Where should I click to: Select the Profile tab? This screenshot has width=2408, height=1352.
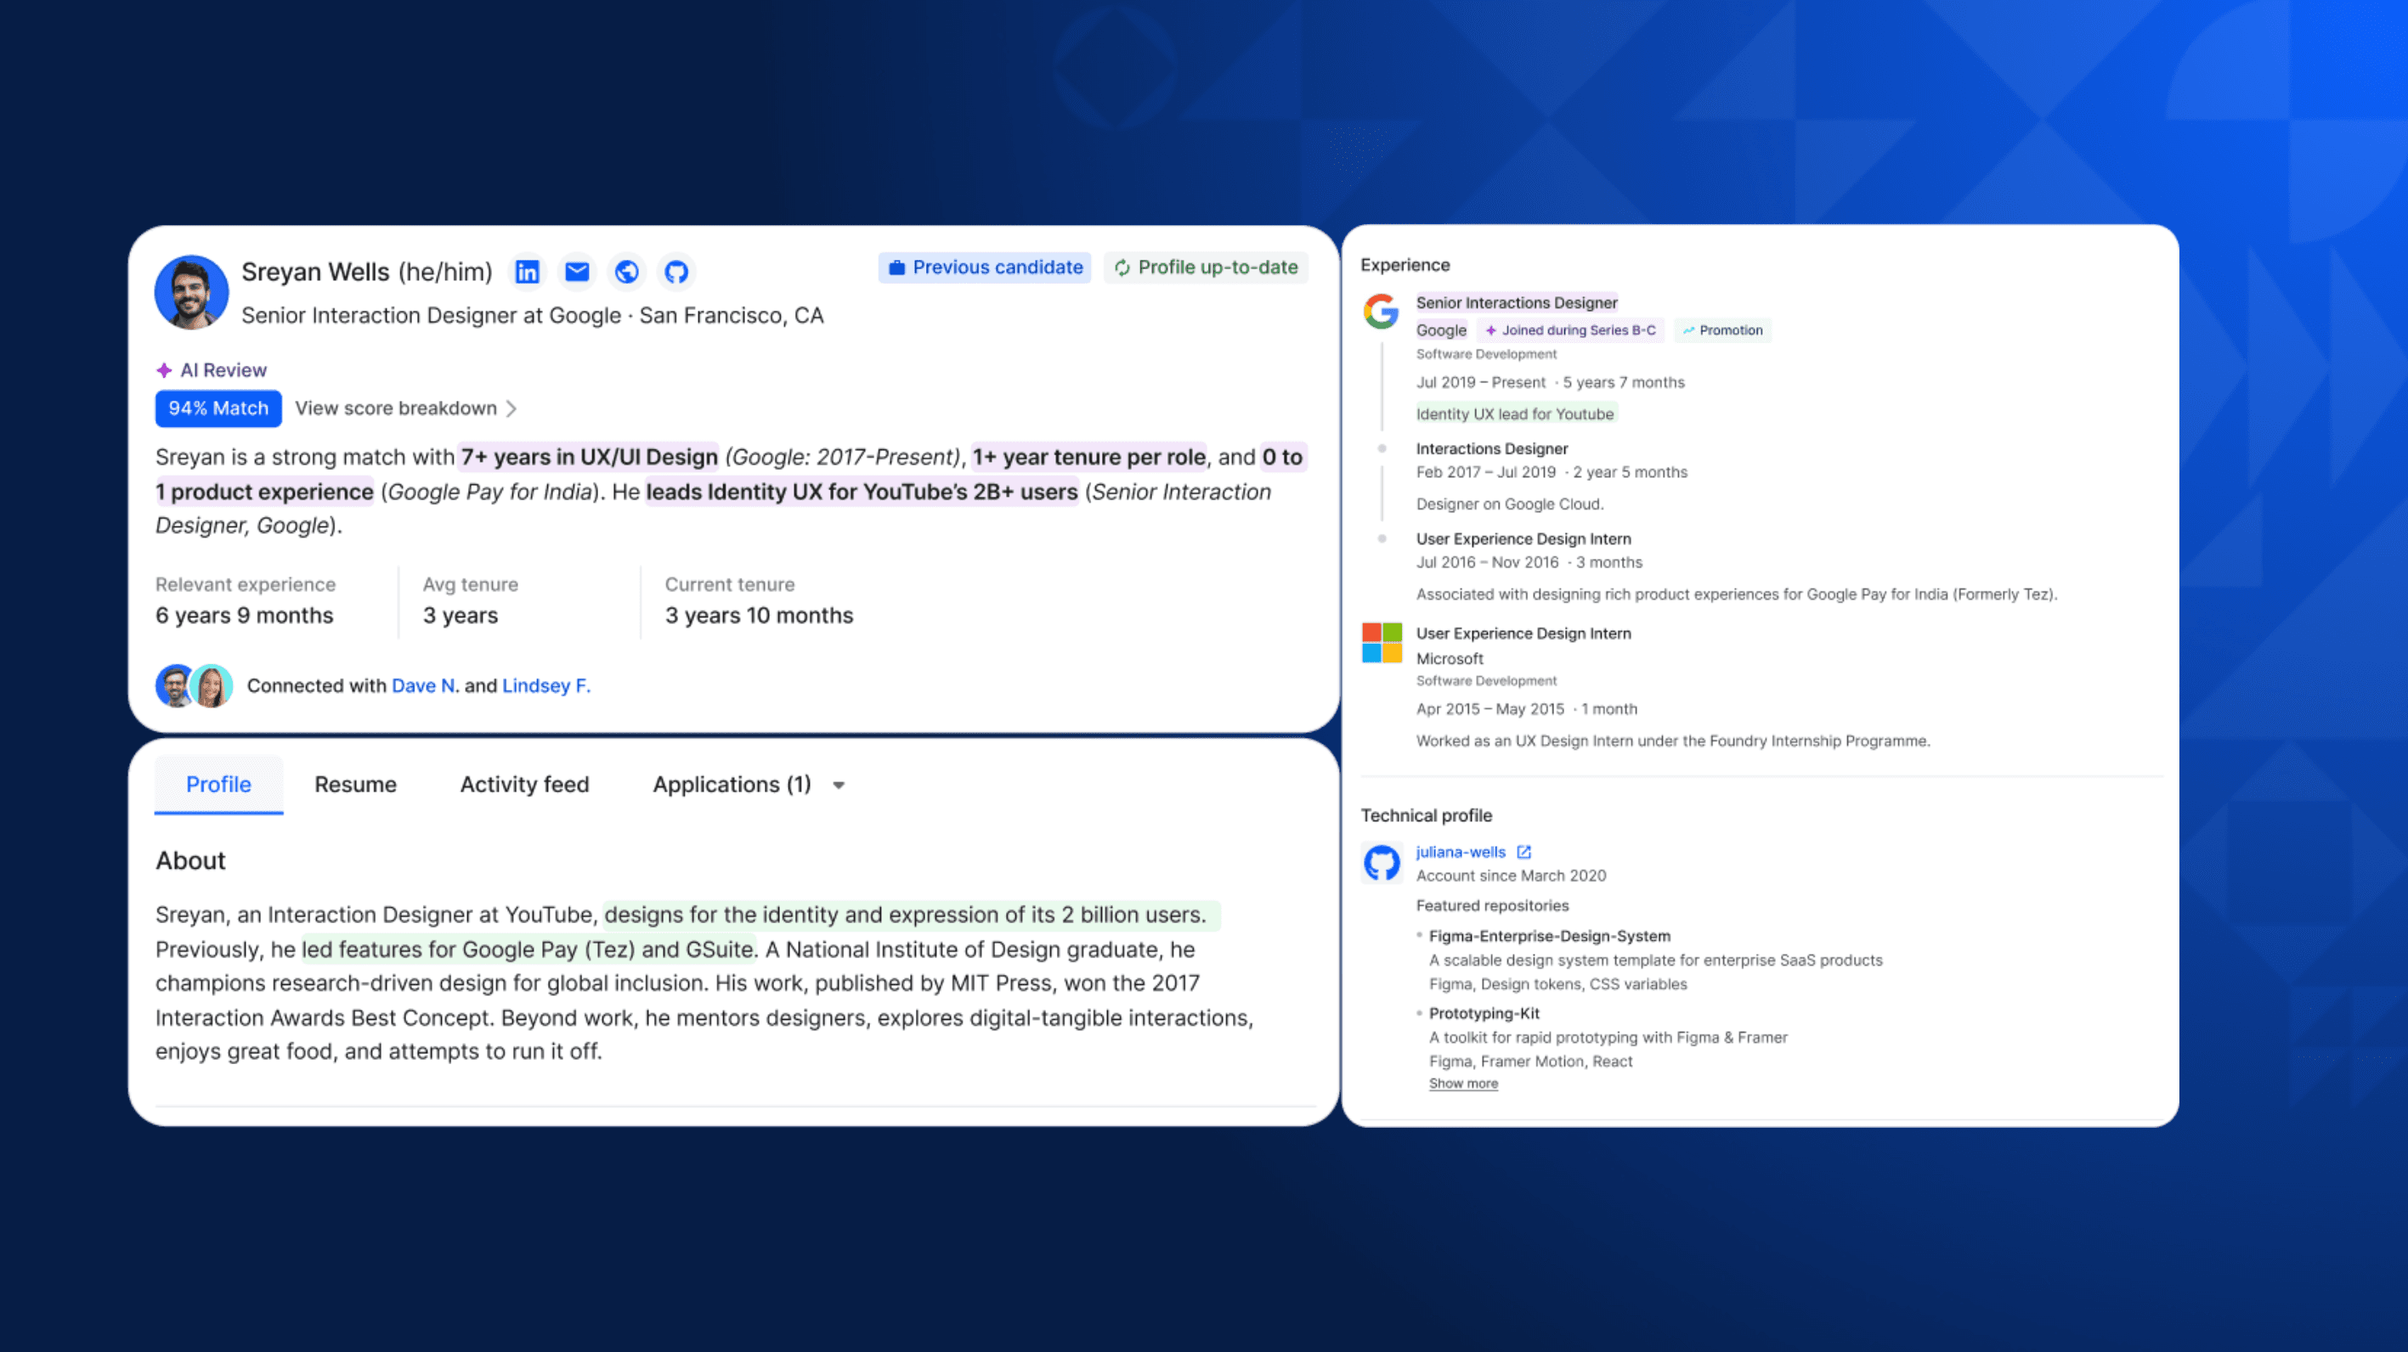click(218, 785)
